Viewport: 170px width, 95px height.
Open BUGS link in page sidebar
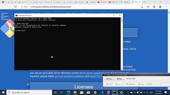pyautogui.click(x=3, y=18)
